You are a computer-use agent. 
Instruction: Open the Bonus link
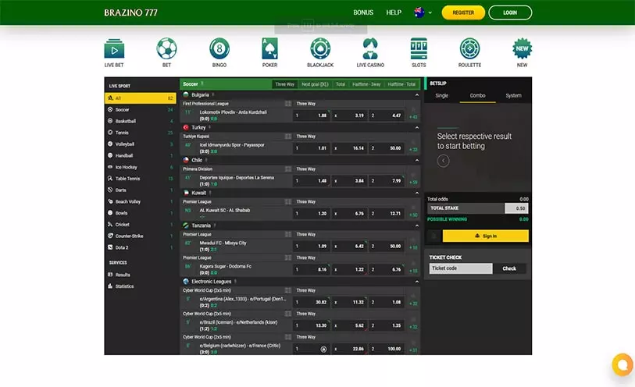pyautogui.click(x=363, y=12)
